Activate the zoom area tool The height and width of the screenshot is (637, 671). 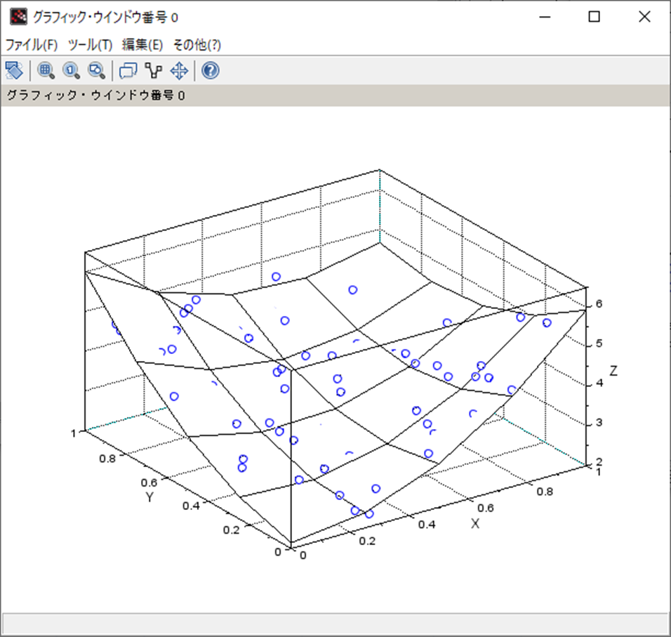47,70
